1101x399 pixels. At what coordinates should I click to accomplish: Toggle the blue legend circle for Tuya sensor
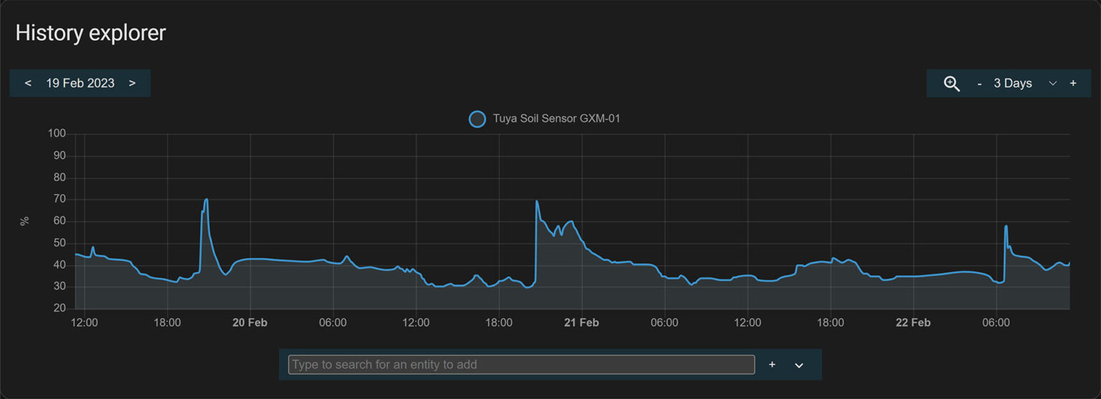(477, 119)
